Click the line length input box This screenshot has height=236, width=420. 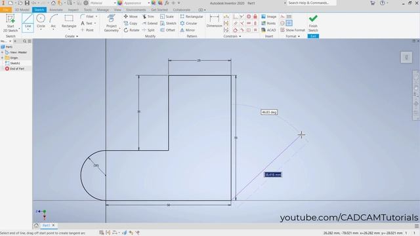(273, 175)
